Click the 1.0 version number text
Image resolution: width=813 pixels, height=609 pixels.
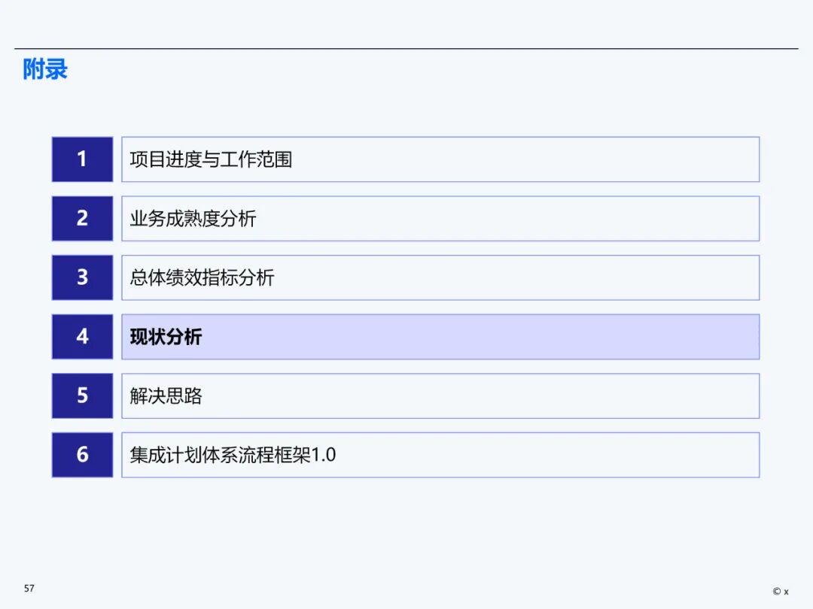[x=324, y=455]
